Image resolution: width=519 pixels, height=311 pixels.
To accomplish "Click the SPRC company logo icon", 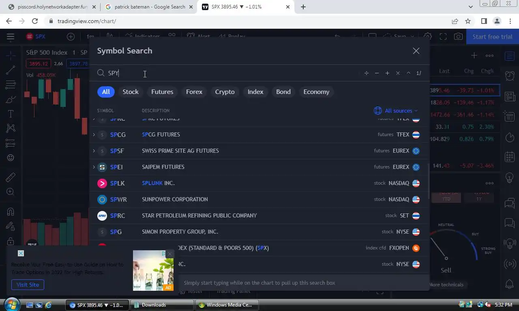I will (102, 215).
